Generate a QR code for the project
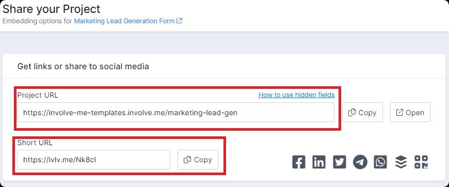 click(421, 162)
